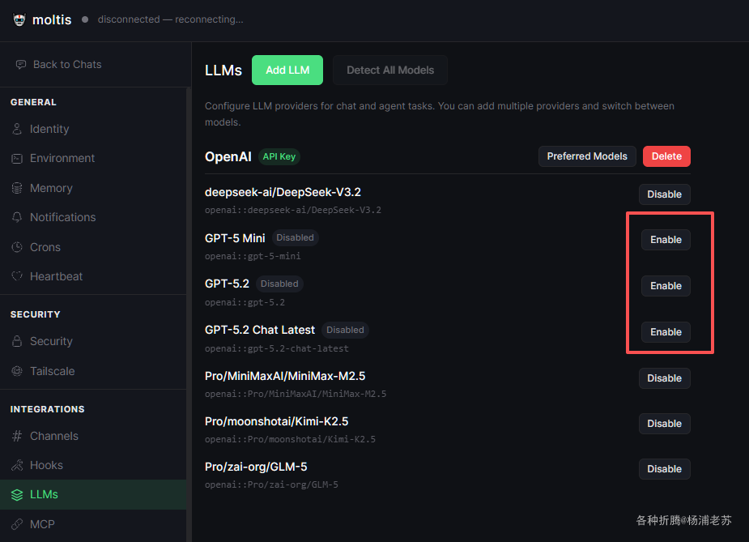Click the Heartbeat heart icon
The height and width of the screenshot is (542, 749).
coord(17,276)
